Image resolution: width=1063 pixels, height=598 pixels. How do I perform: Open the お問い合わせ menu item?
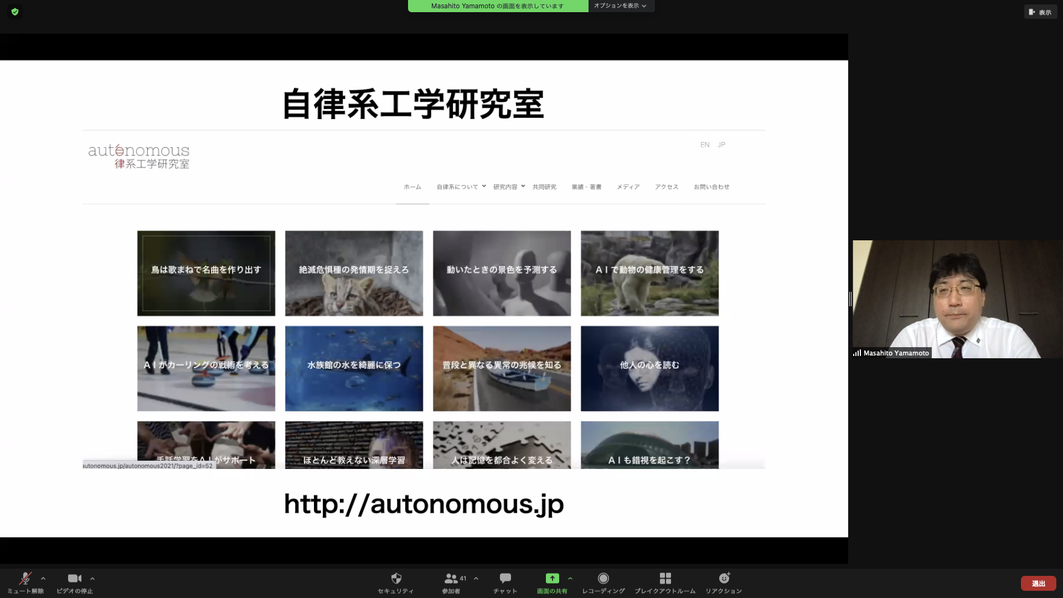711,187
